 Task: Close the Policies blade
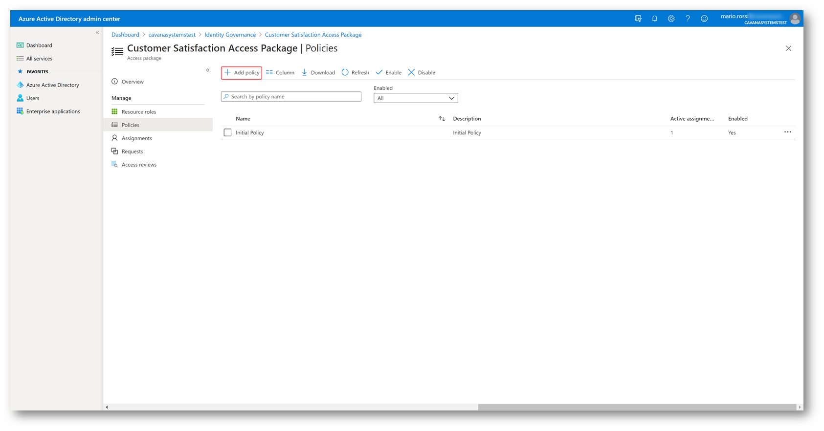point(788,48)
